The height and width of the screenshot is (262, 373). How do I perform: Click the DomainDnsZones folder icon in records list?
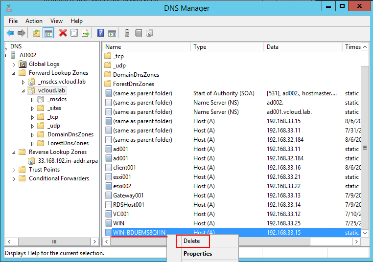coord(108,75)
